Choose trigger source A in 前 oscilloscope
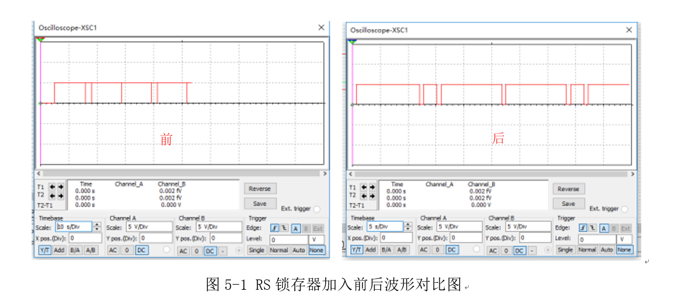695x304 pixels. click(295, 228)
